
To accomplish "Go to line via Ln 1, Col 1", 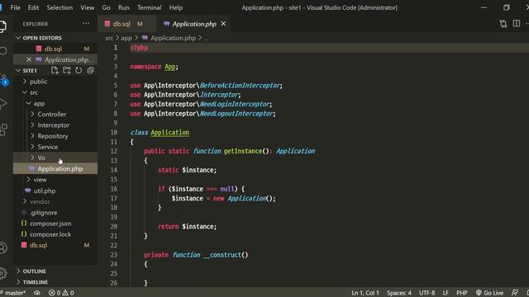I will (x=365, y=293).
